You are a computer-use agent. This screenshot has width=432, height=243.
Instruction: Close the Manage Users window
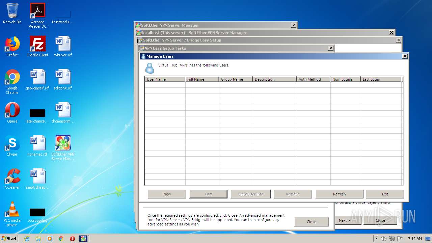(405, 56)
